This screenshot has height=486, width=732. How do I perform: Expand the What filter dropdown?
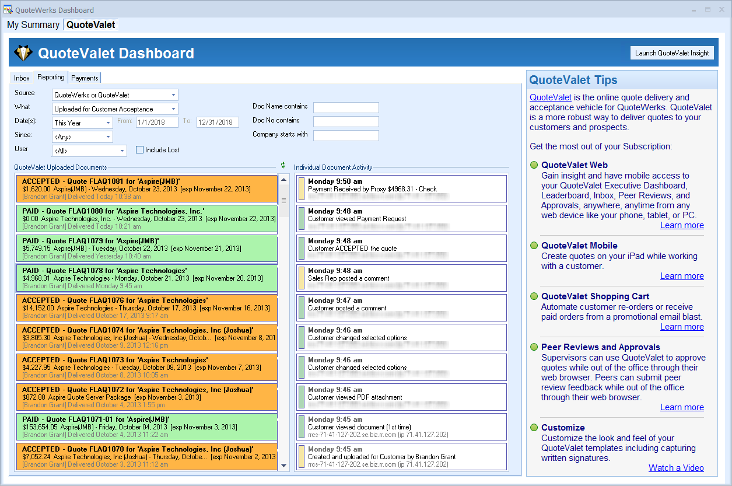click(x=173, y=109)
